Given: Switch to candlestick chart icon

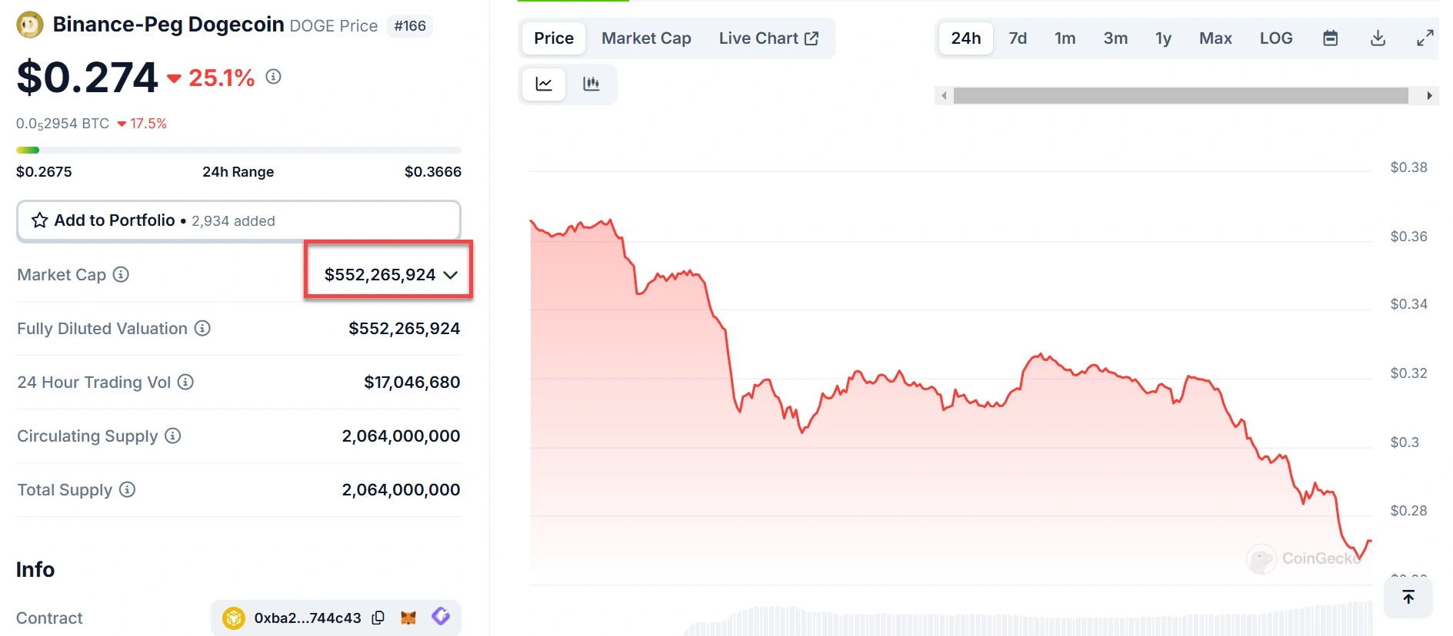Looking at the screenshot, I should 591,84.
